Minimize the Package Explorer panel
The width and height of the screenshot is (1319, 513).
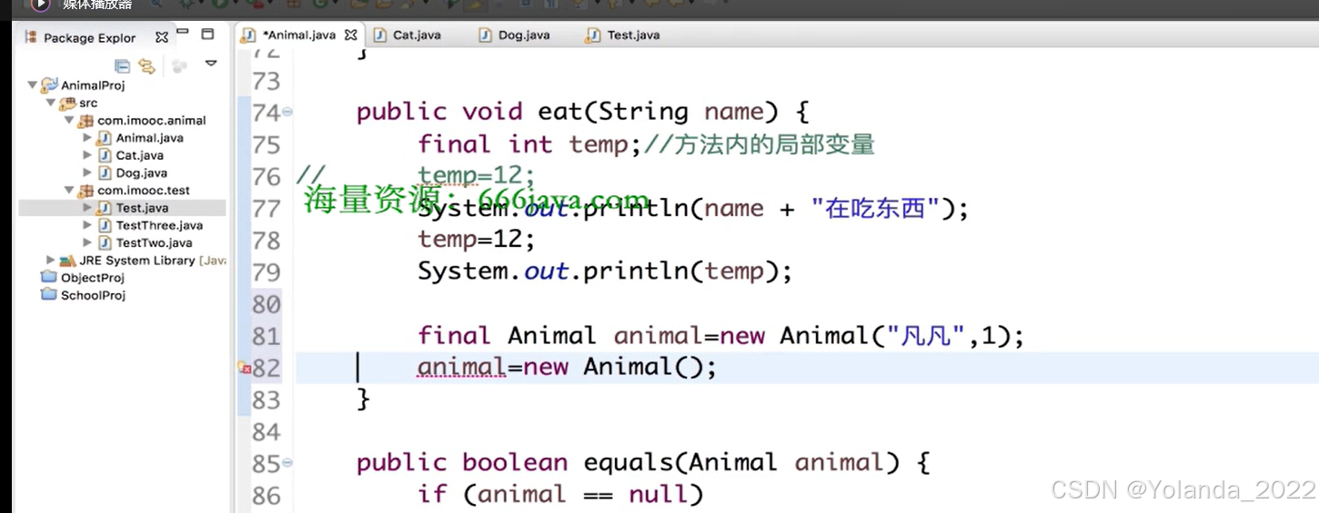[x=183, y=33]
